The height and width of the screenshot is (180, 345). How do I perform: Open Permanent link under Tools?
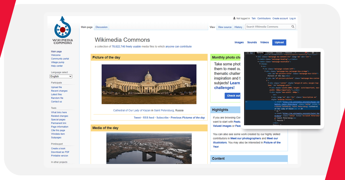tap(59, 123)
